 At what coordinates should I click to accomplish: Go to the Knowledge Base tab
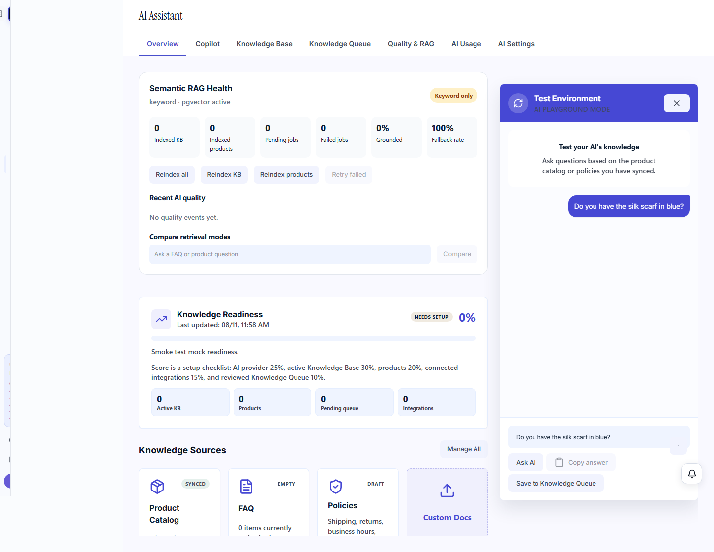pyautogui.click(x=264, y=44)
